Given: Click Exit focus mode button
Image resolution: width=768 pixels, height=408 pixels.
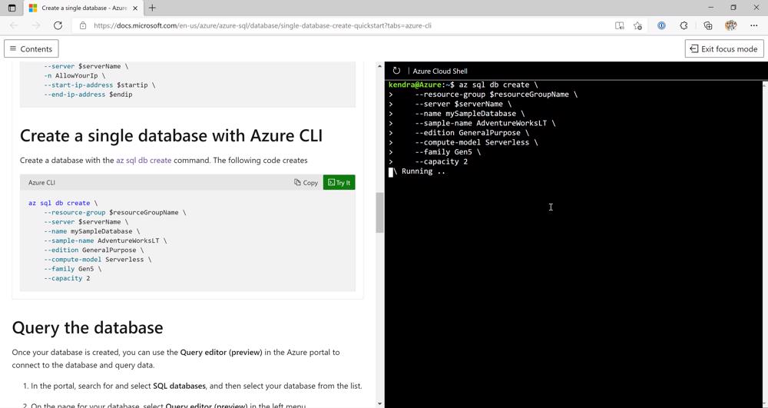Looking at the screenshot, I should (x=724, y=49).
